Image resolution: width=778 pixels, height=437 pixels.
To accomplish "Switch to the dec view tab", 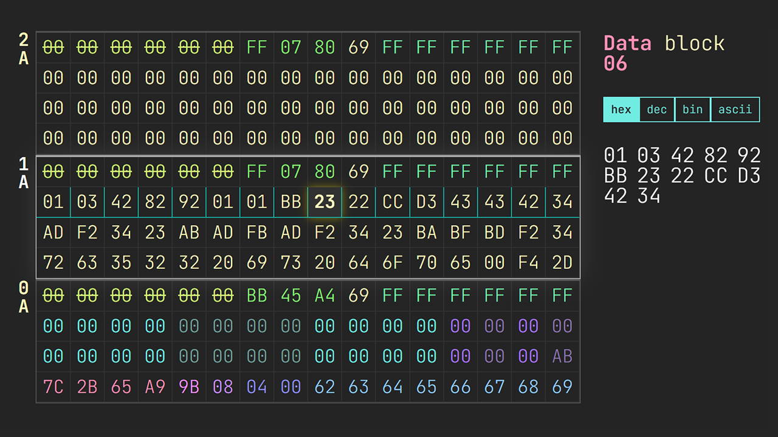I will coord(657,110).
